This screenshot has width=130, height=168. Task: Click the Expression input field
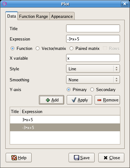click(93, 39)
